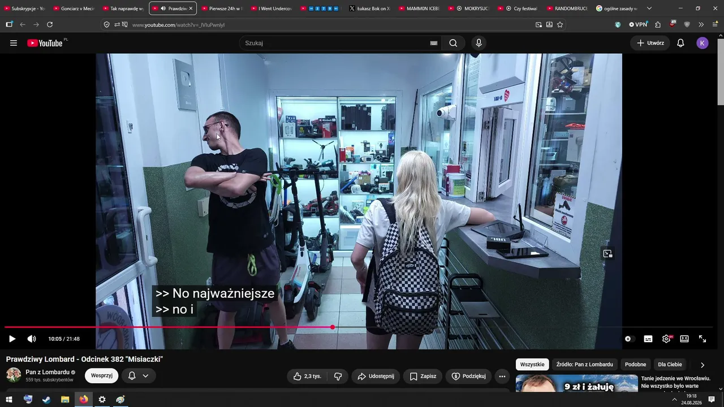Open Pan z Lombardu channel avatar

click(14, 375)
